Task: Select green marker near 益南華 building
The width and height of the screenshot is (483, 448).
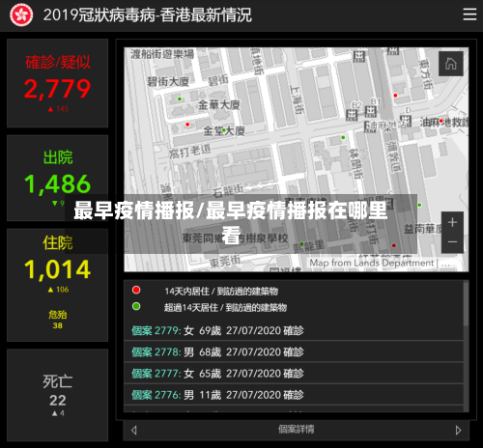Action: point(419,205)
